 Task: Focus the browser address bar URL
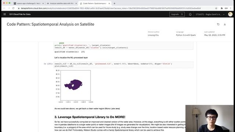click(x=111, y=8)
